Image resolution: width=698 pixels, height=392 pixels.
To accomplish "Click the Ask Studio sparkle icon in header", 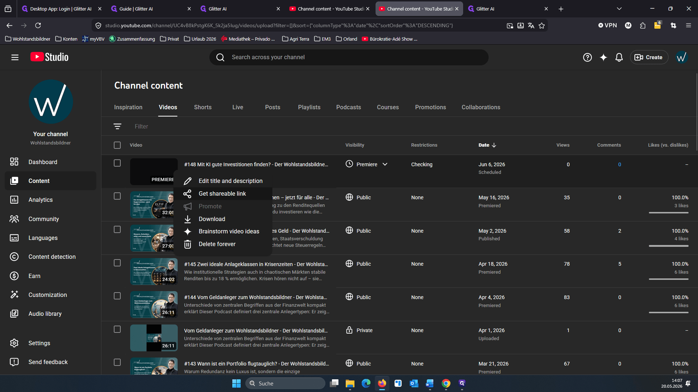I will pyautogui.click(x=603, y=57).
